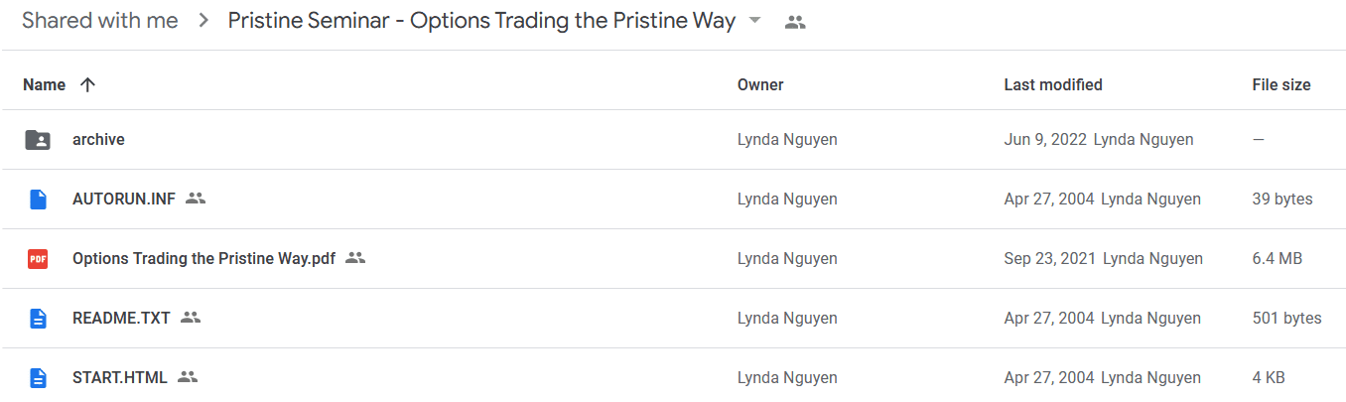
Task: Click shared-people icon beside README.TXT
Action: click(191, 318)
